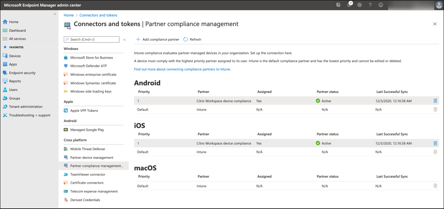Image resolution: width=444 pixels, height=209 pixels.
Task: Click the help question mark icon
Action: coord(370,5)
